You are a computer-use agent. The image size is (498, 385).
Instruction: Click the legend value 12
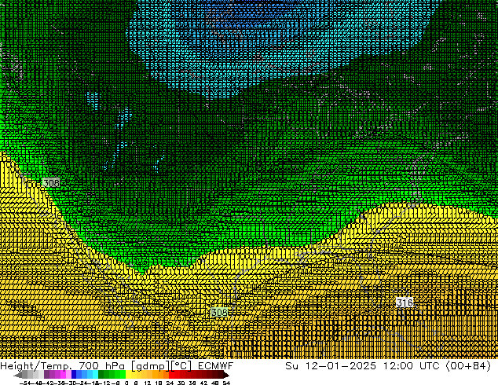pos(148,383)
